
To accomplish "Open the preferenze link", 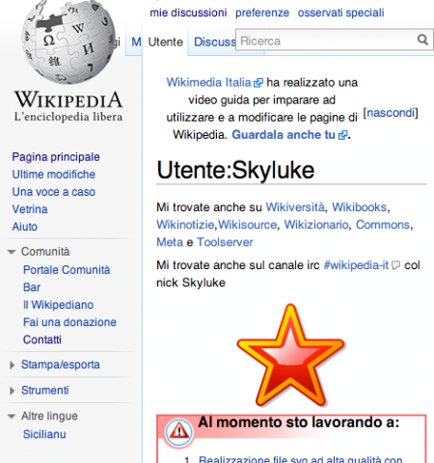I will click(262, 13).
